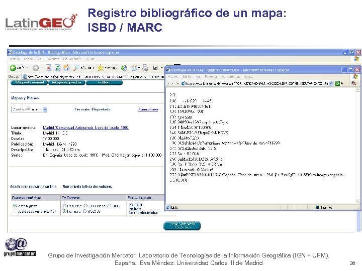Open Ayuda menu in Registros marcados window
This screenshot has width=362, height=271.
[248, 76]
